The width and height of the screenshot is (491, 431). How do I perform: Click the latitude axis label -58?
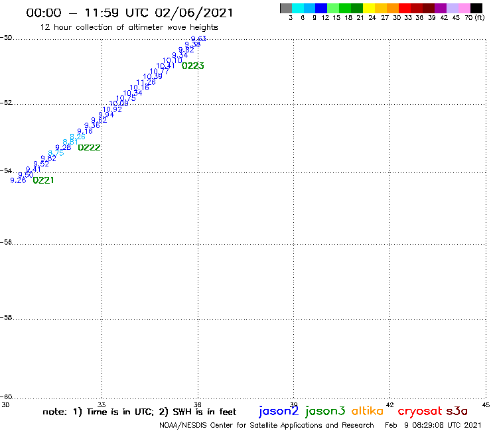tap(6, 318)
